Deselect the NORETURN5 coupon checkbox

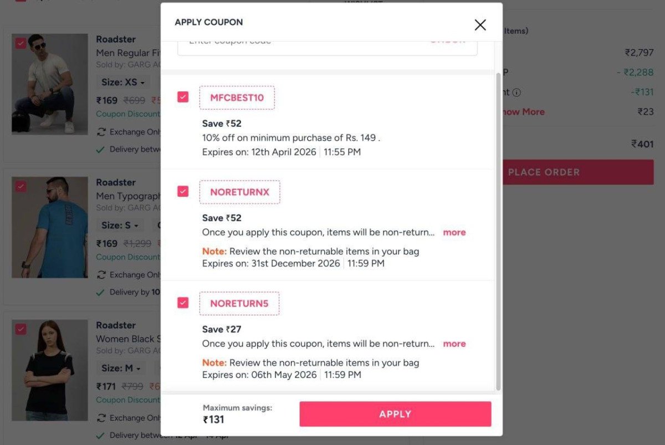[183, 303]
